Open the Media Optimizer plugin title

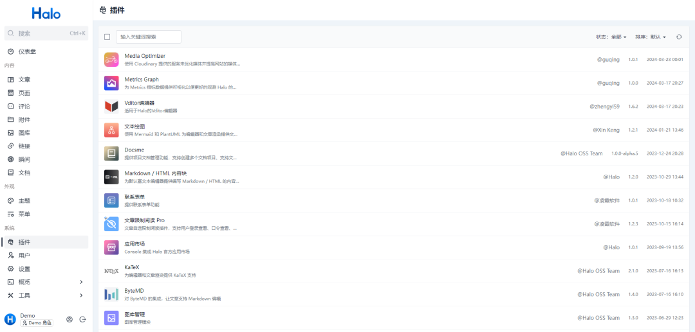(145, 56)
